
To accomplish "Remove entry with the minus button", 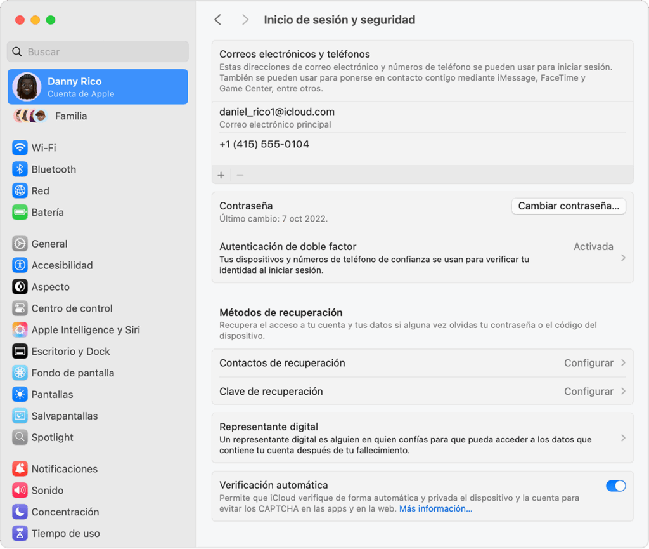I will click(240, 175).
